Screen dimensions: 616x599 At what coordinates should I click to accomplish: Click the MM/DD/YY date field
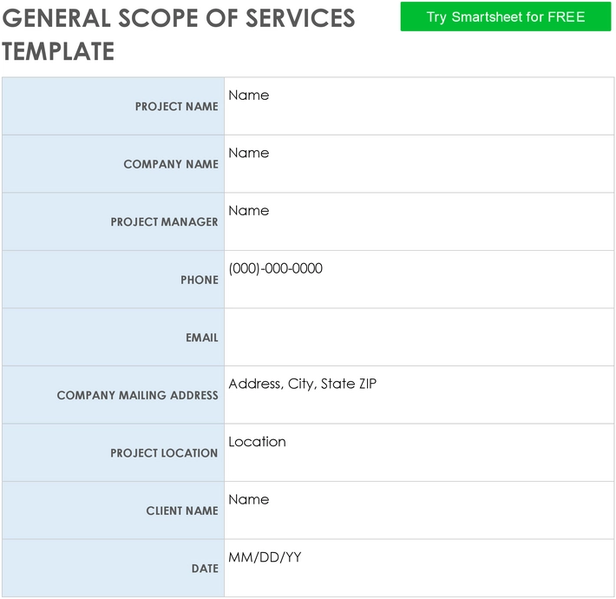tap(418, 568)
